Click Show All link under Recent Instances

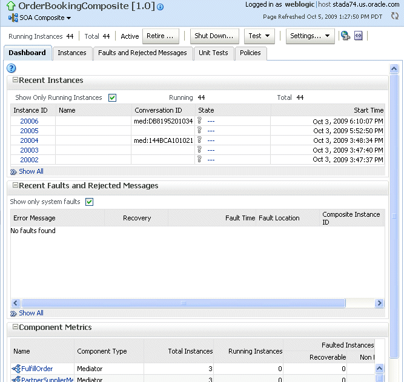coord(31,171)
